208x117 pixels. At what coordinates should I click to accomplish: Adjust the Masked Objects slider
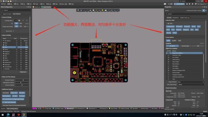(x=22, y=85)
